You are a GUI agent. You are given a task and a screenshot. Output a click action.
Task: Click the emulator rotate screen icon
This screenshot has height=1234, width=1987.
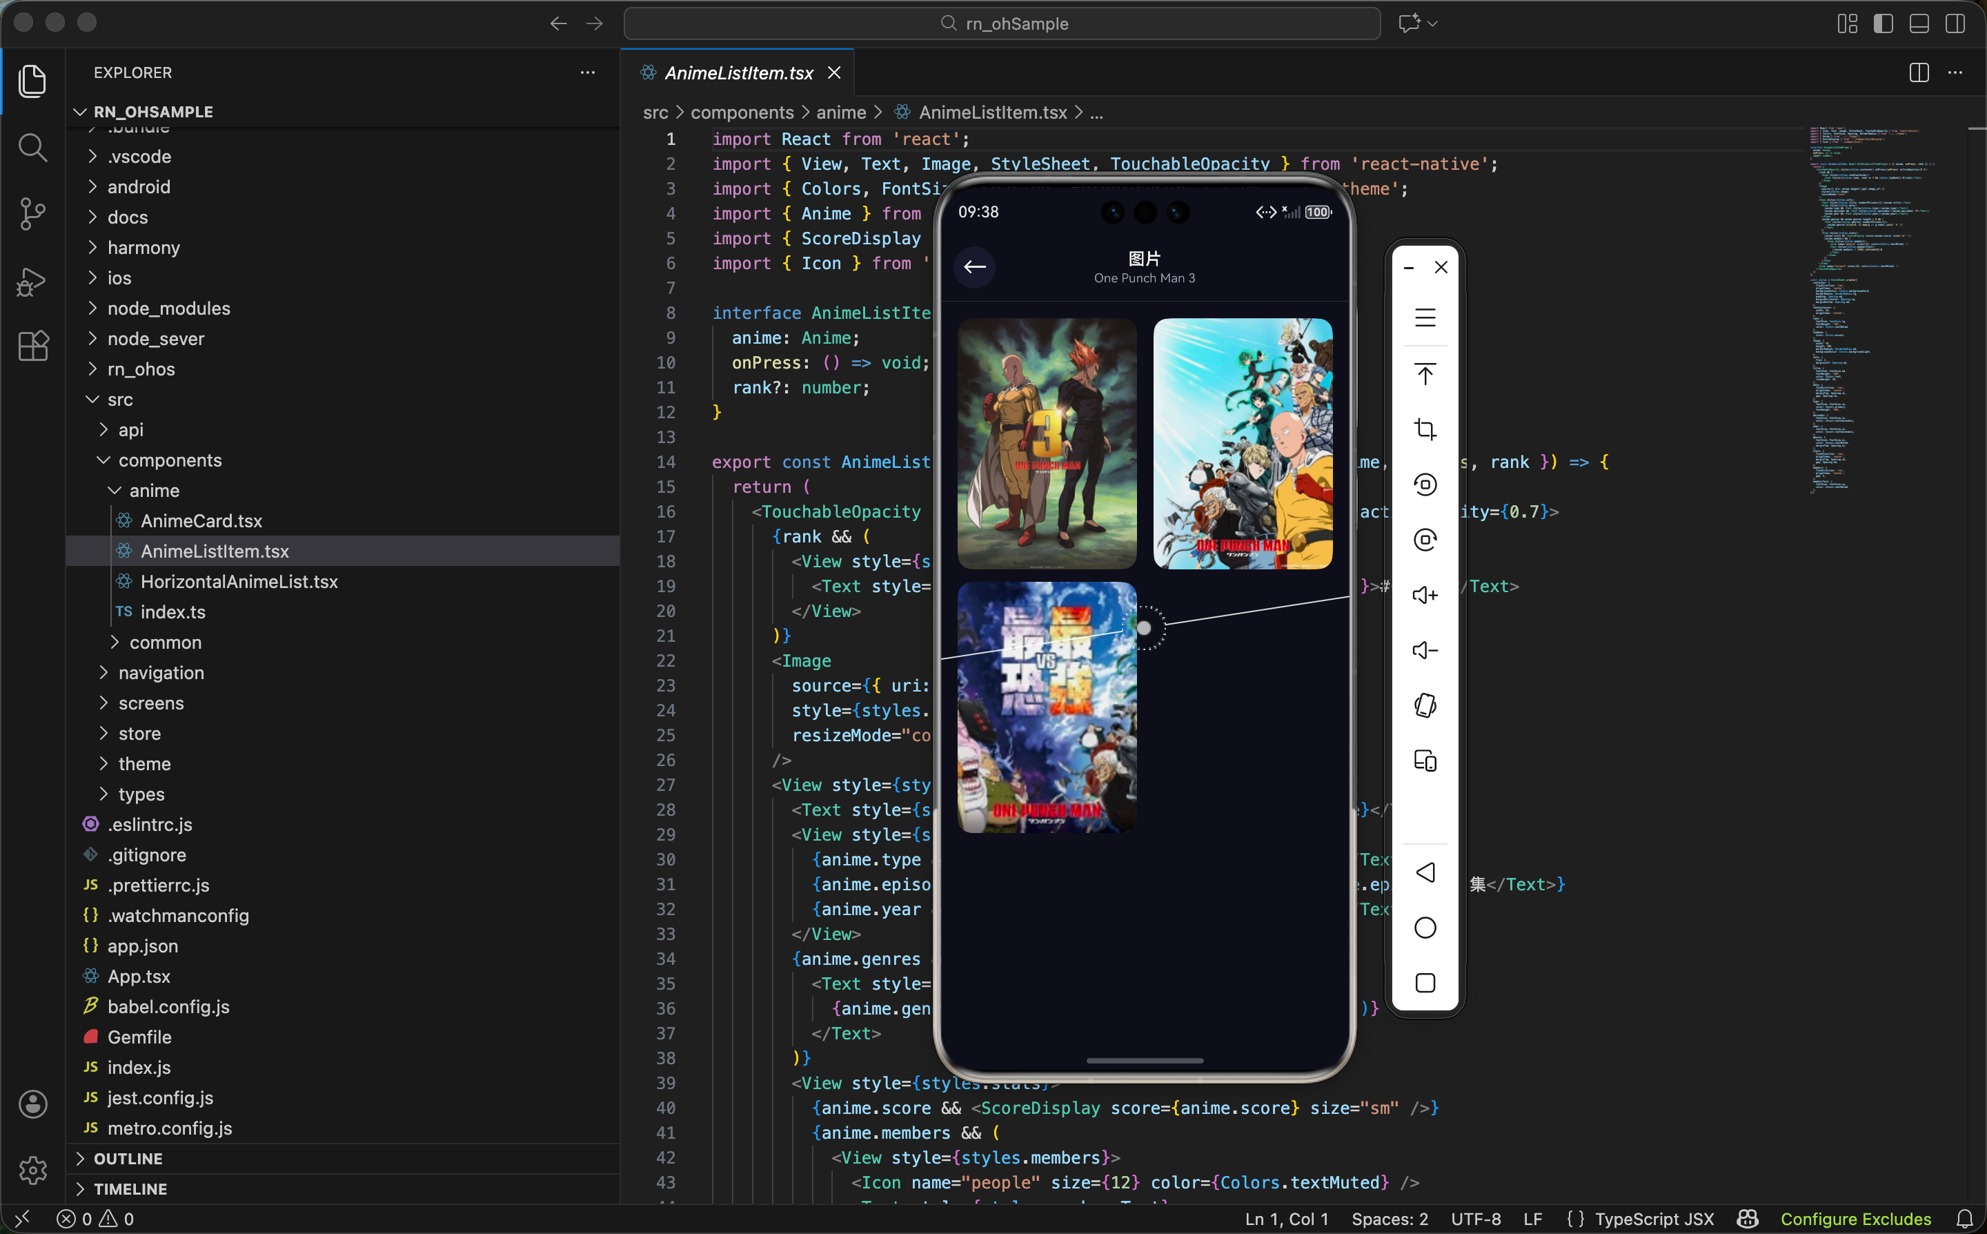pyautogui.click(x=1424, y=705)
